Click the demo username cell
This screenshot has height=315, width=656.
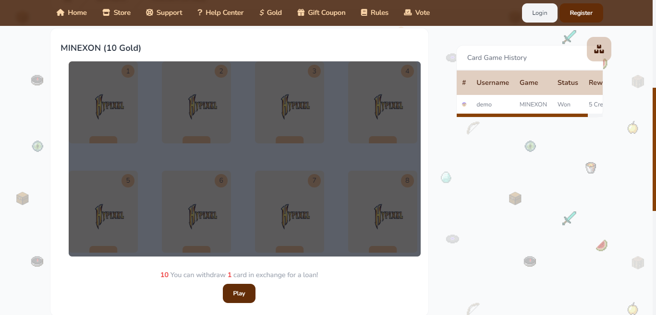point(484,105)
